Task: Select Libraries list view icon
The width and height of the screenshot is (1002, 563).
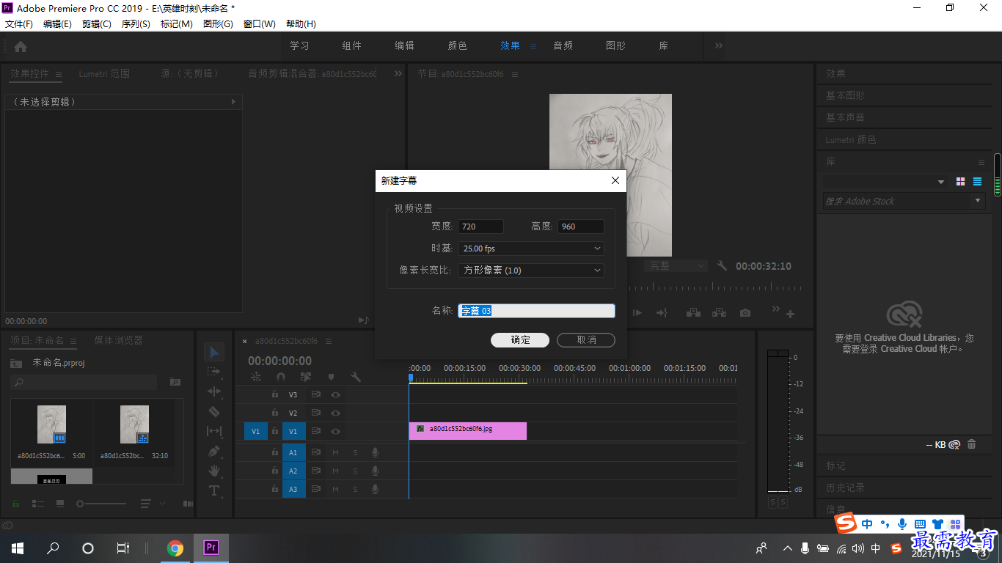Action: point(978,182)
